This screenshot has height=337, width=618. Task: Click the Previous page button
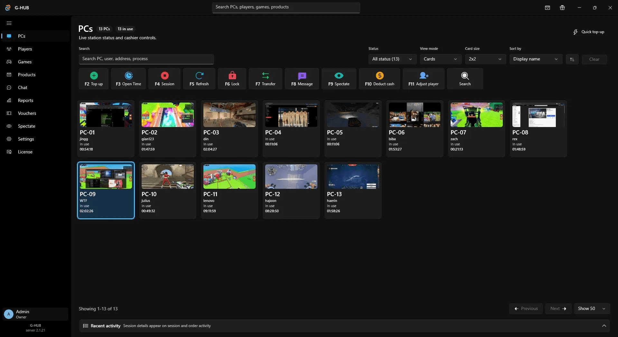(x=526, y=309)
